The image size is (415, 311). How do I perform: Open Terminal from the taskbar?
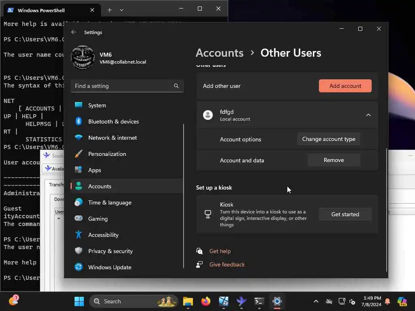[259, 301]
